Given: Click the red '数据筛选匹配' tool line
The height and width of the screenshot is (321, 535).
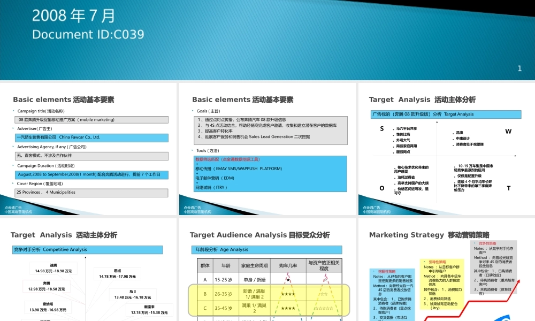Looking at the screenshot, I should 227,159.
